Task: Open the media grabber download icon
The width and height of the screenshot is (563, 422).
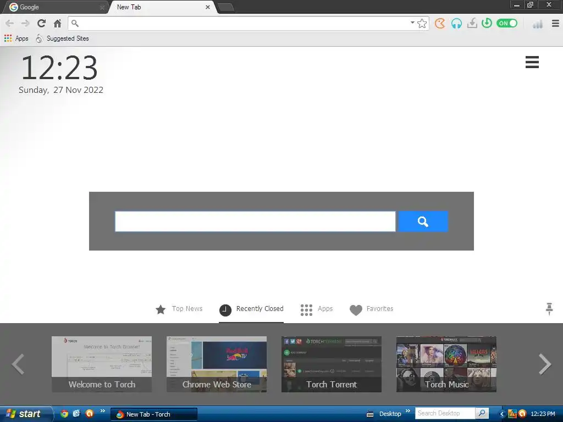Action: 472,23
